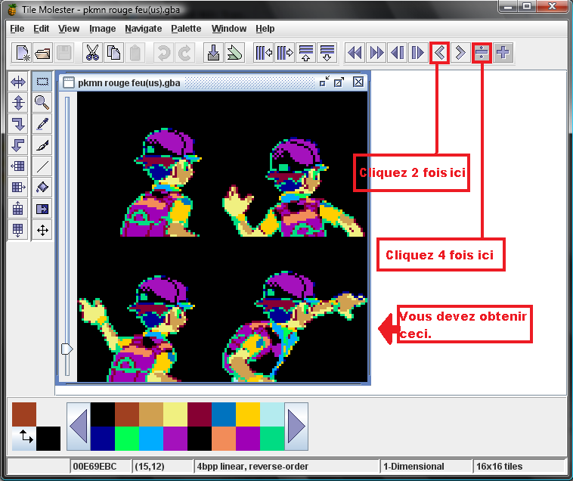573x481 pixels.
Task: Iconify the pkmn rouge feu(us).gba inner window
Action: click(x=324, y=82)
